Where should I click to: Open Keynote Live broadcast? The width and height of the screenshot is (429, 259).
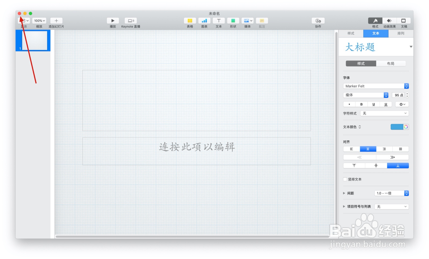pyautogui.click(x=131, y=21)
